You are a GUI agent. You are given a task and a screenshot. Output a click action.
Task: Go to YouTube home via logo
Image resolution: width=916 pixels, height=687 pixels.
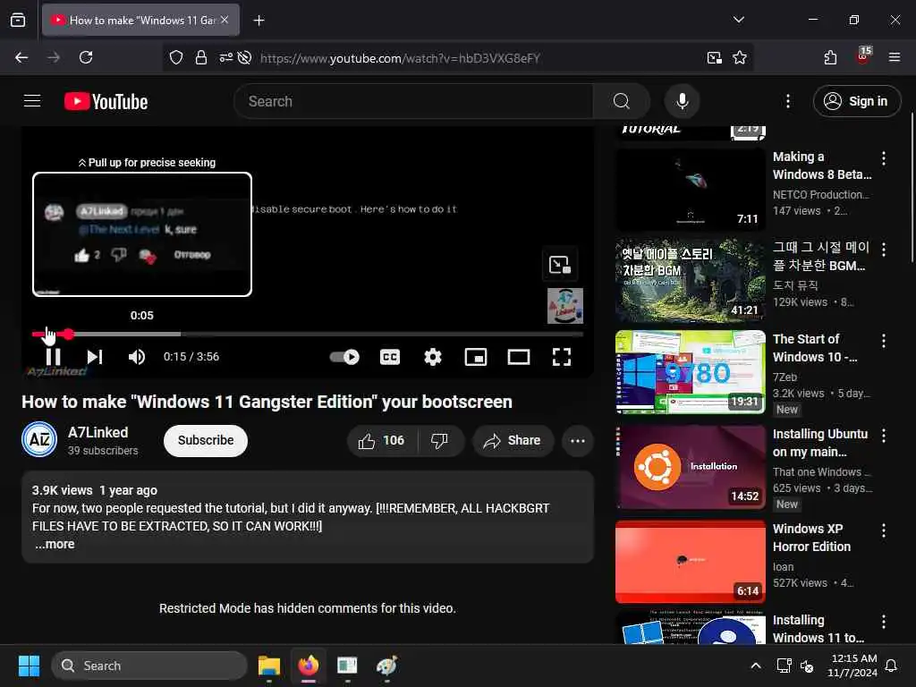(106, 102)
